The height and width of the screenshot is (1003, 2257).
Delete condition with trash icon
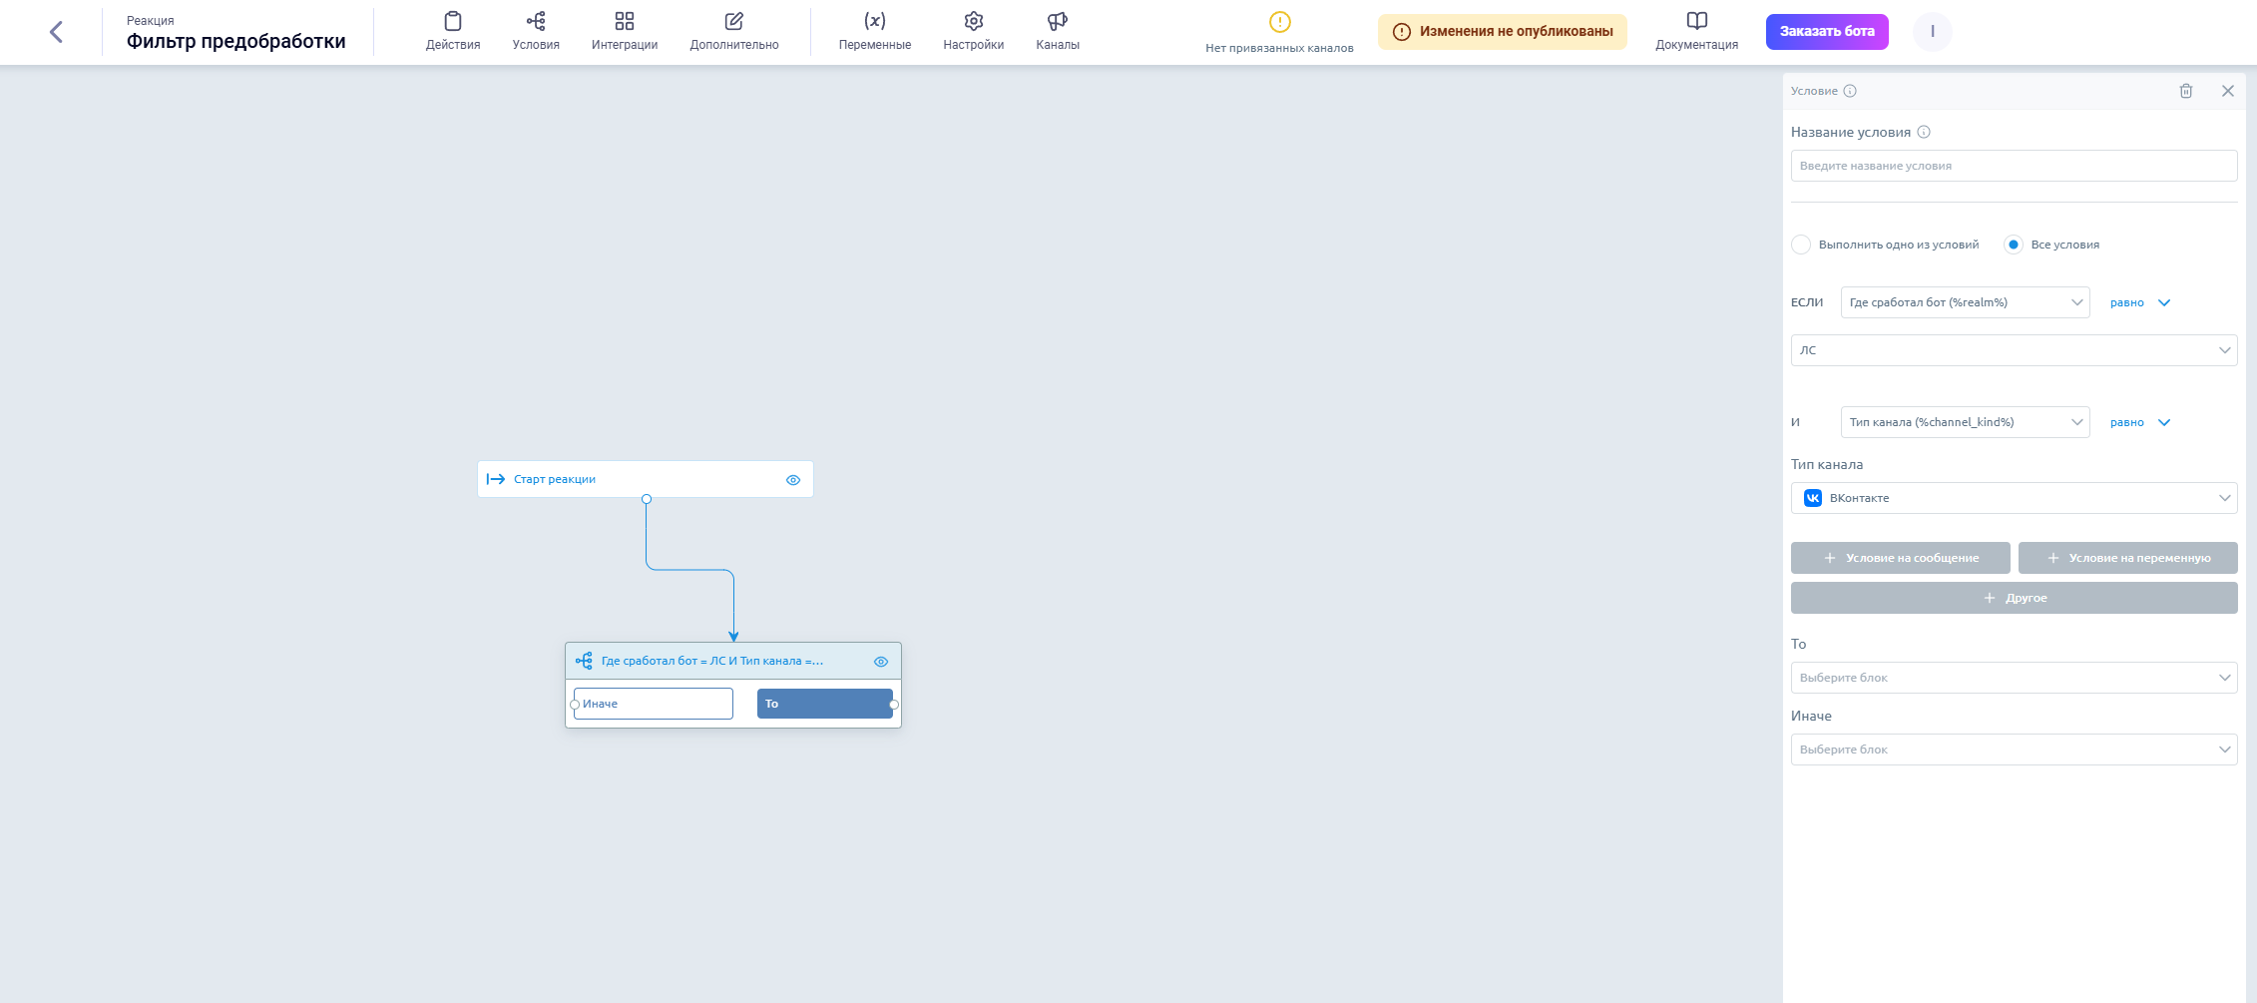[2186, 91]
